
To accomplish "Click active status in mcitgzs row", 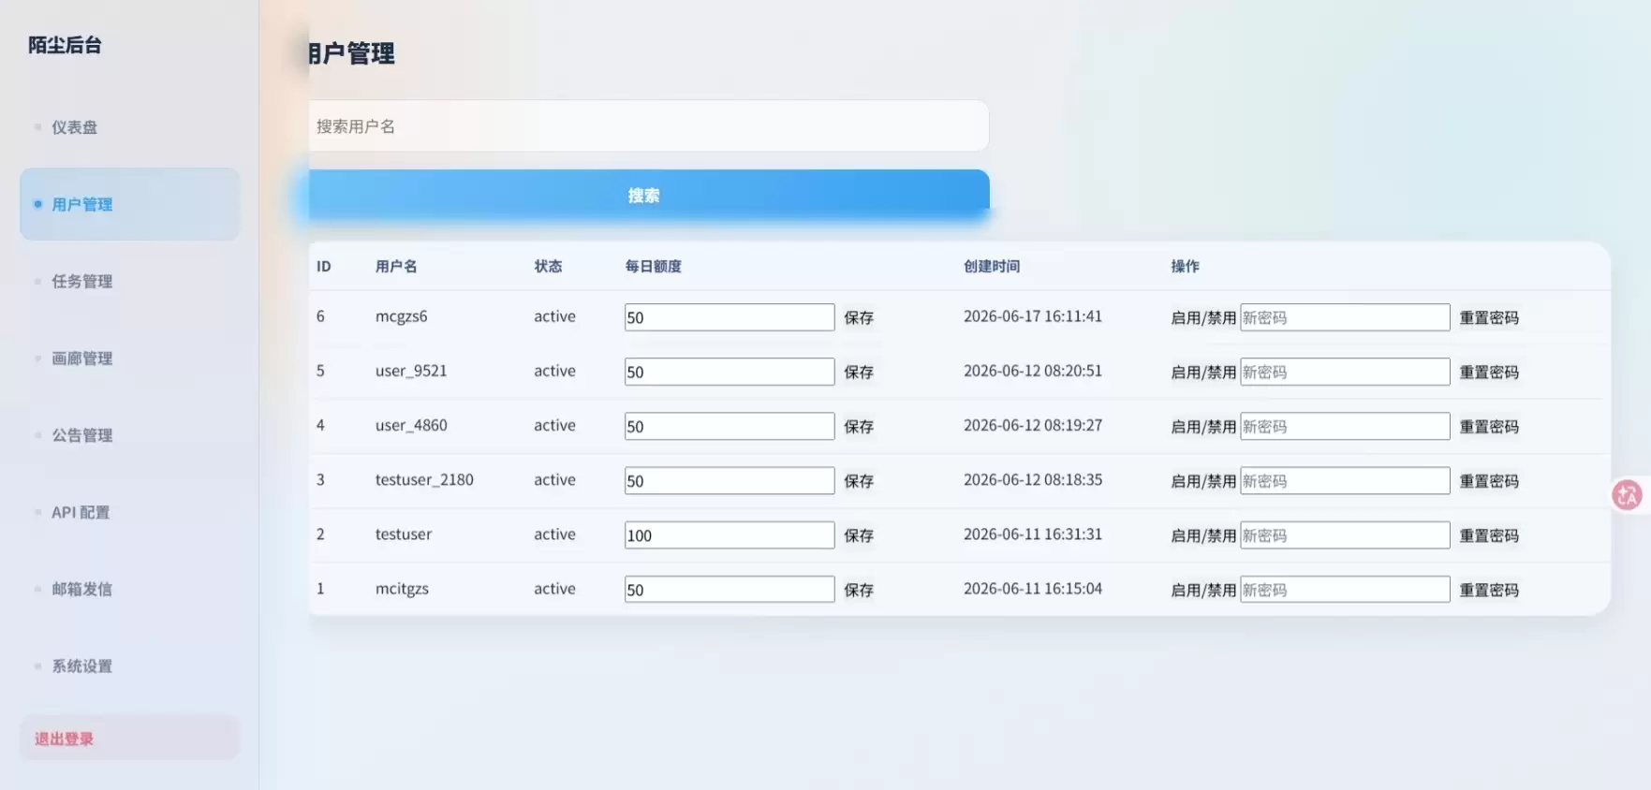I will [x=554, y=589].
